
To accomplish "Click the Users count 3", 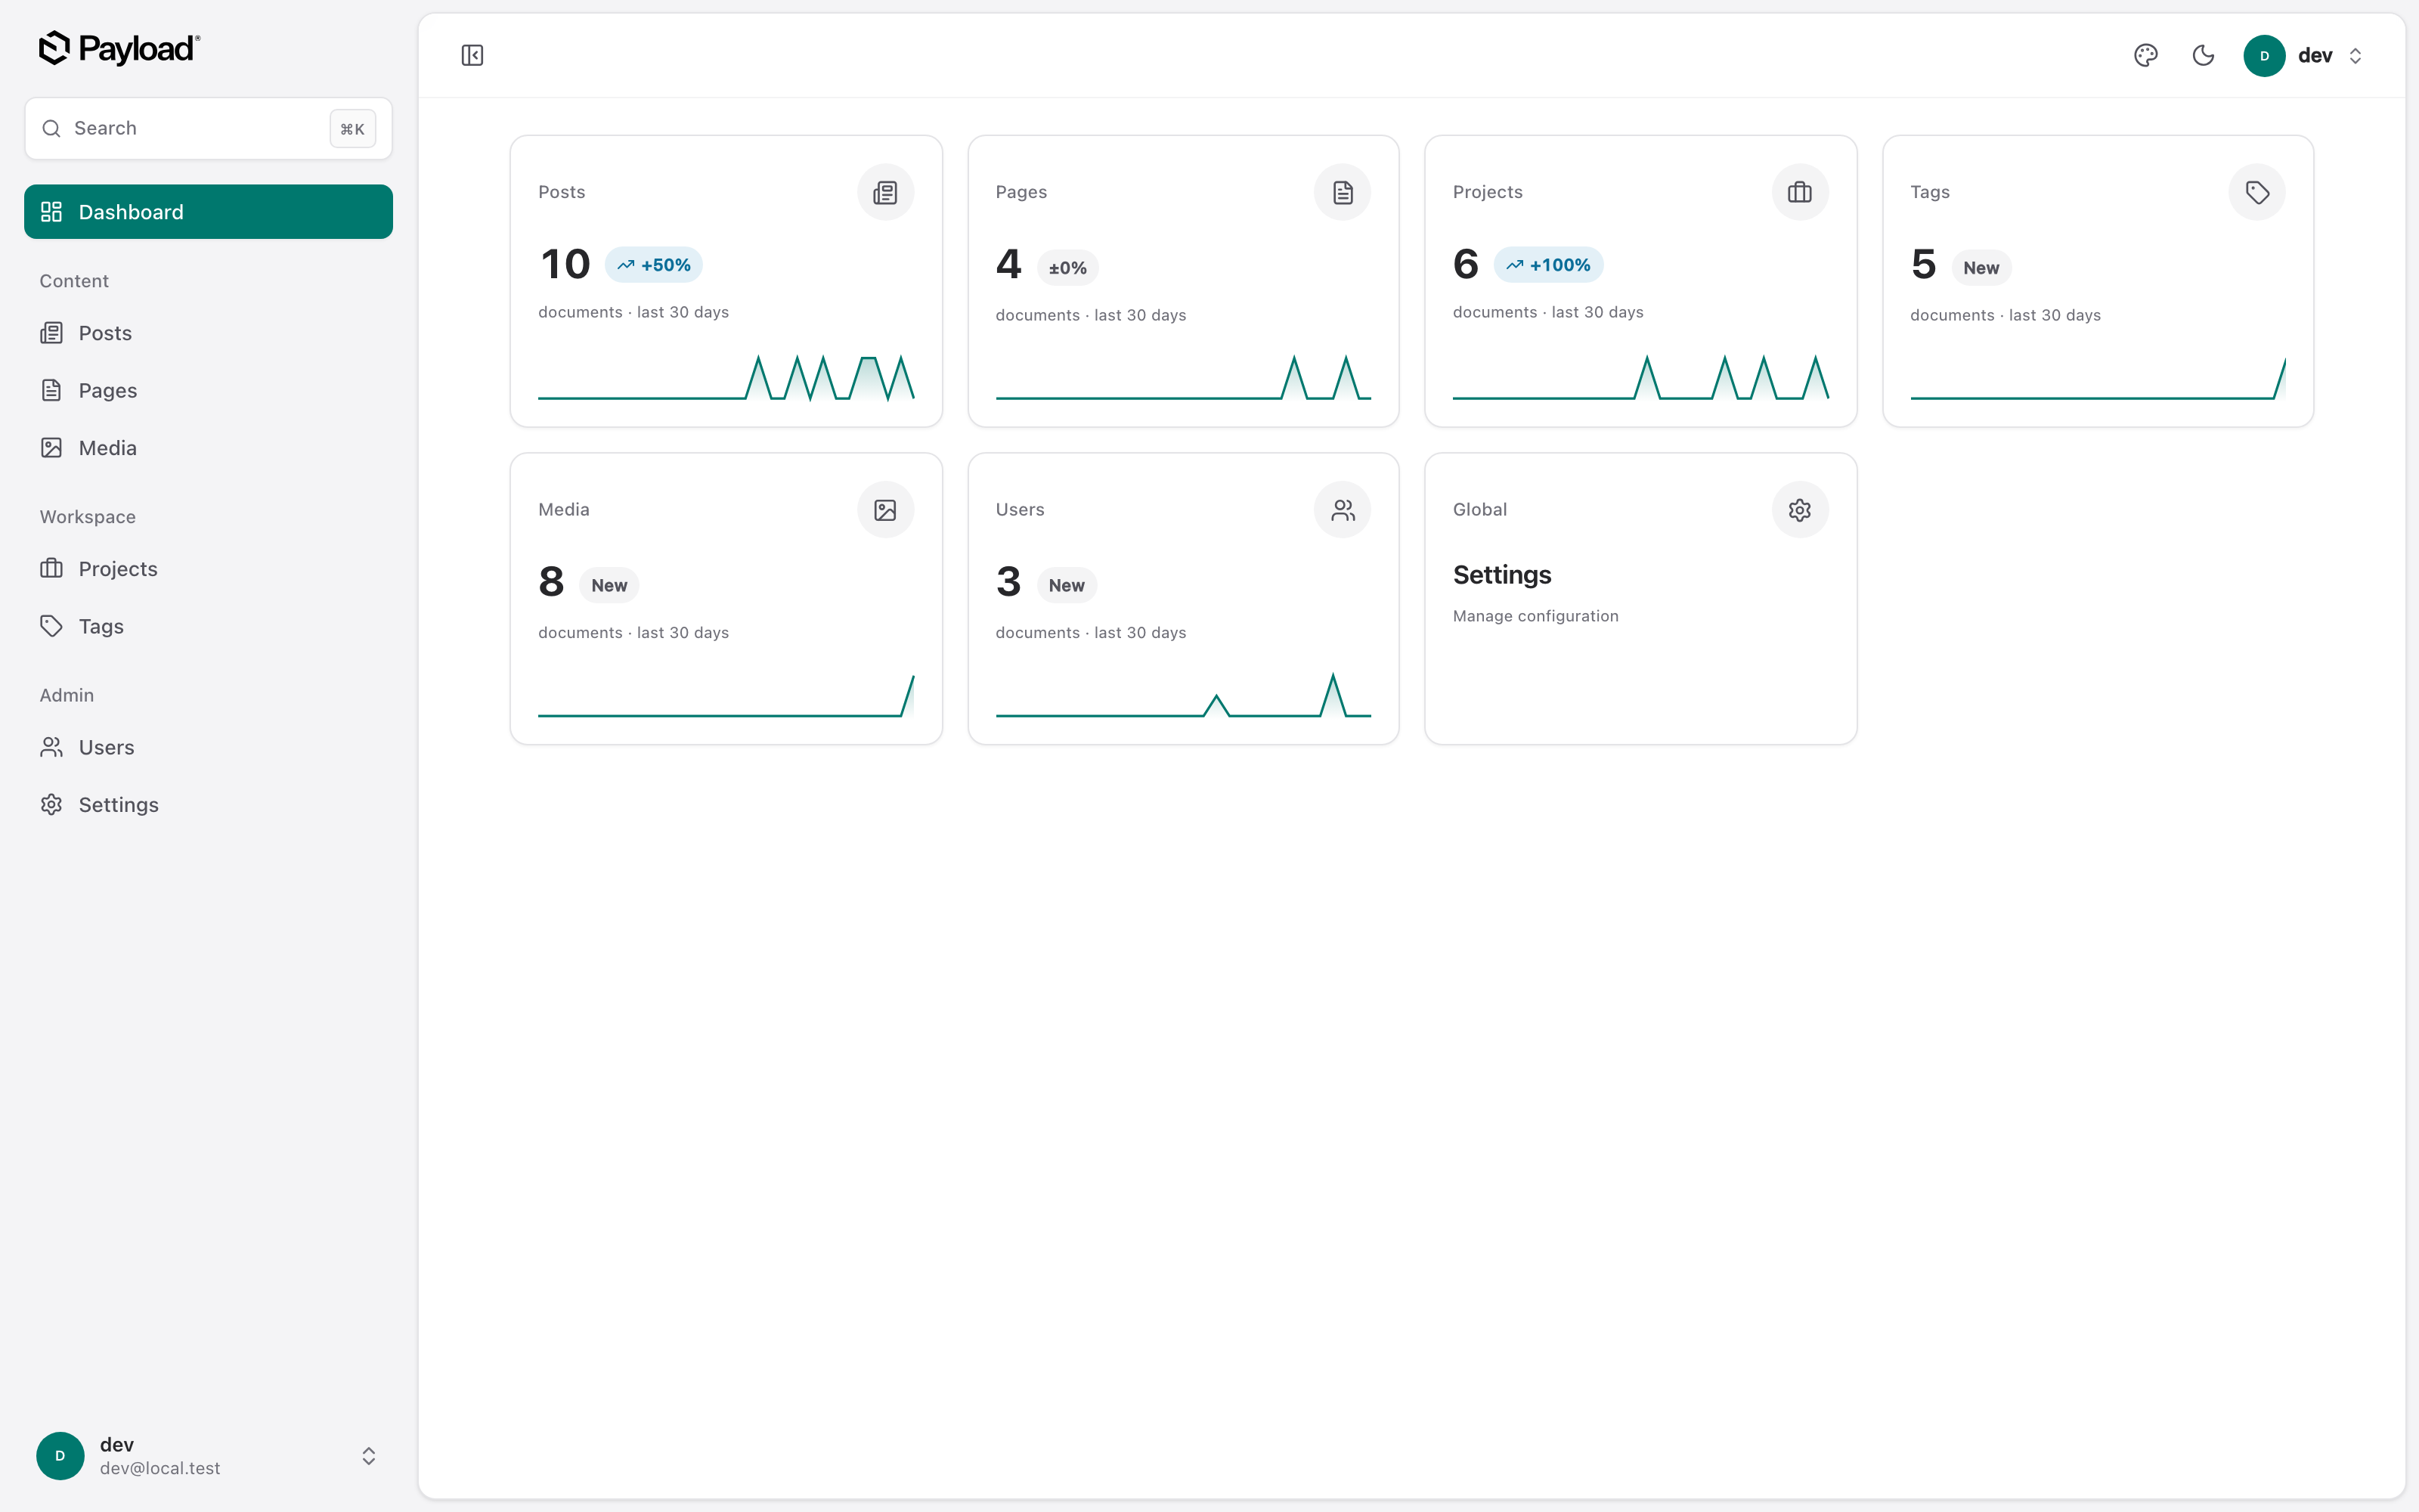I will tap(1008, 582).
